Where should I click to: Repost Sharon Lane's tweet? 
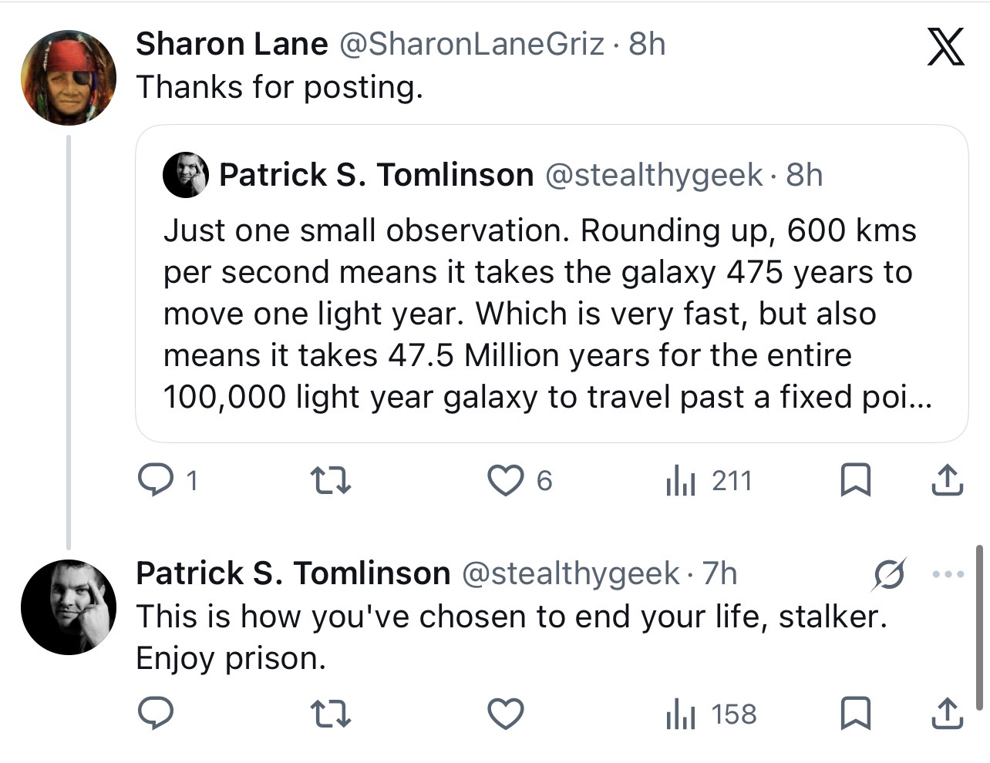click(x=330, y=482)
